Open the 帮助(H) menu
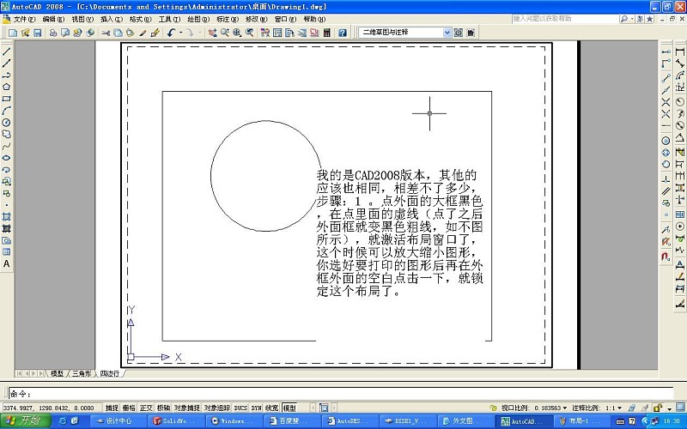The image size is (687, 429). click(x=314, y=19)
